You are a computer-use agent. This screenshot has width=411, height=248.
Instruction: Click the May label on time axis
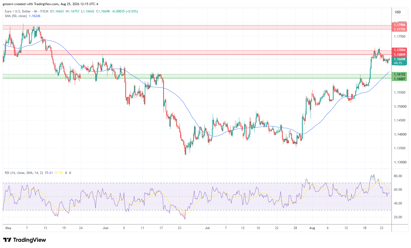(x=8, y=228)
